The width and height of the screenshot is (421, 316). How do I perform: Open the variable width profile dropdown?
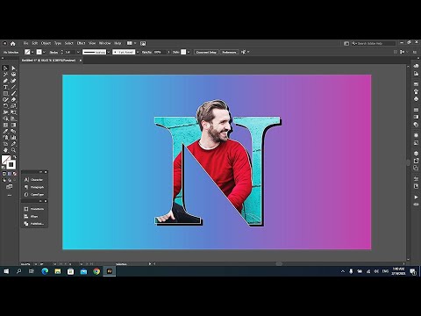[108, 52]
